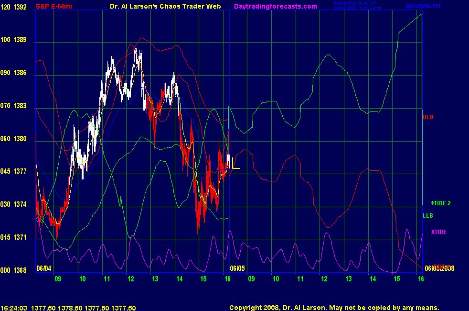Select the green LLB legend label
Viewport: 469px width, 311px height.
pos(428,216)
